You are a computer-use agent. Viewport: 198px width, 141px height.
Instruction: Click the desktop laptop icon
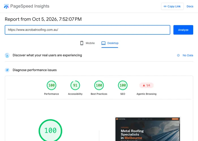pos(104,43)
